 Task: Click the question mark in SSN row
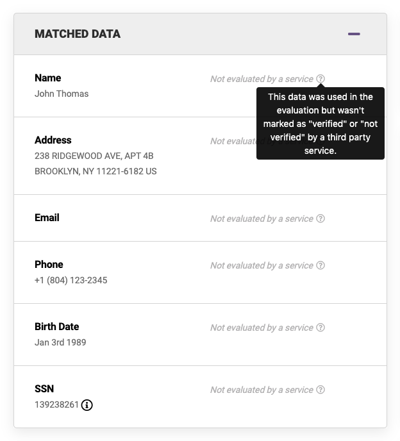321,390
